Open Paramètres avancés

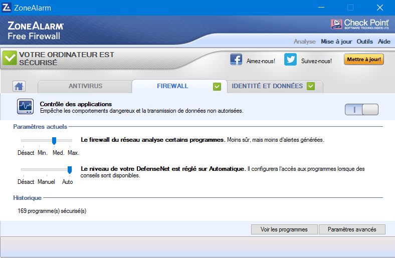pyautogui.click(x=352, y=229)
